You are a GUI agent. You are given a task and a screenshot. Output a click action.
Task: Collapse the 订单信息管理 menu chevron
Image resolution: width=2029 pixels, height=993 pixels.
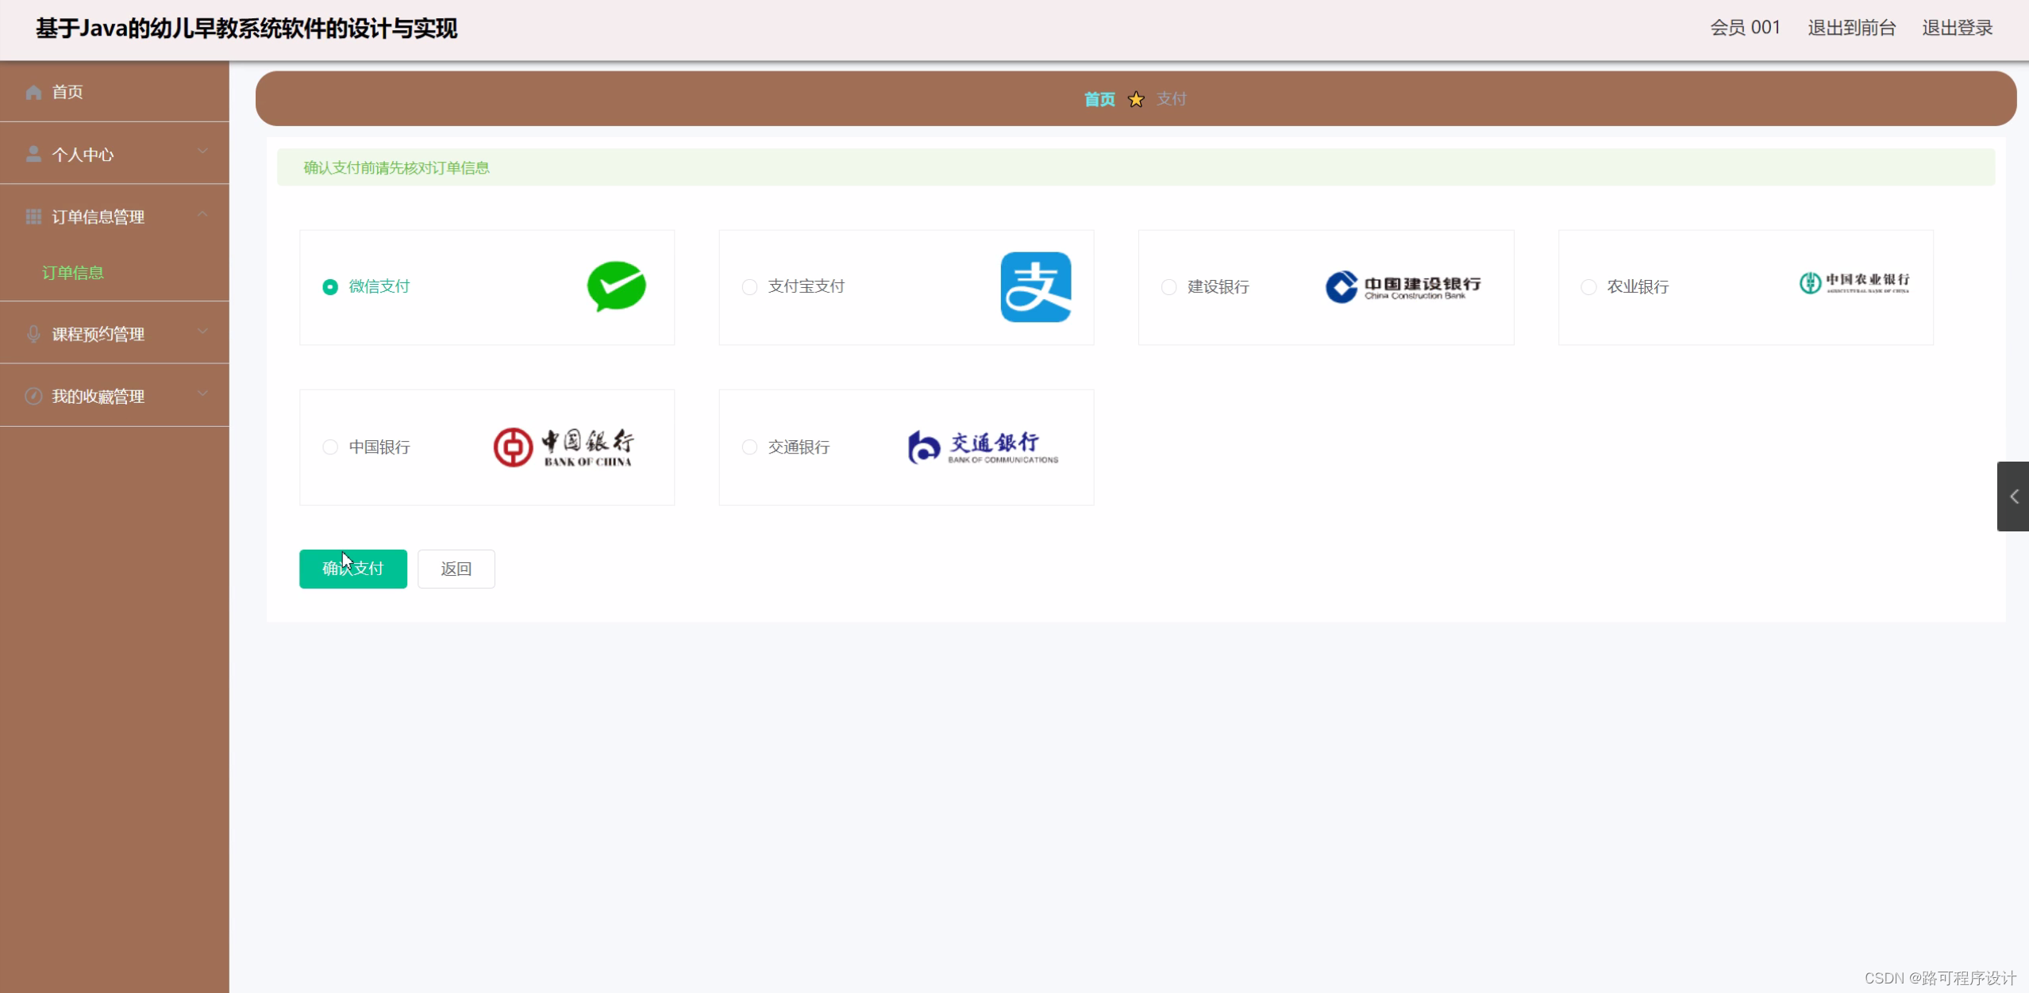click(x=203, y=214)
